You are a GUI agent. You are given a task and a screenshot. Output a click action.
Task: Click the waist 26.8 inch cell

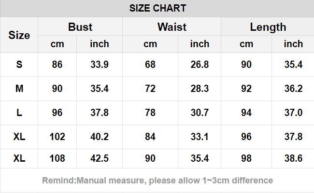[x=200, y=64]
